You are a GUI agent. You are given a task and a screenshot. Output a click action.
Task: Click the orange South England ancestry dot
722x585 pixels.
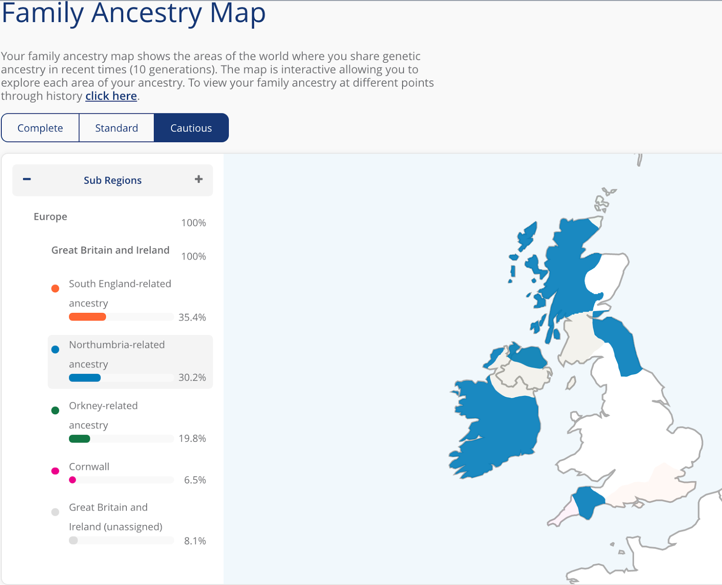(x=55, y=288)
